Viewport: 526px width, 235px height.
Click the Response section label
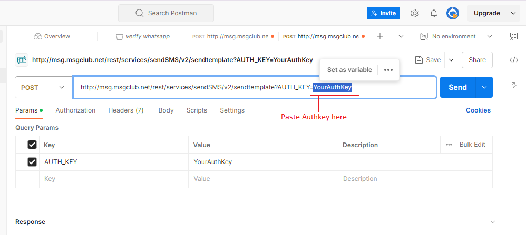click(30, 222)
